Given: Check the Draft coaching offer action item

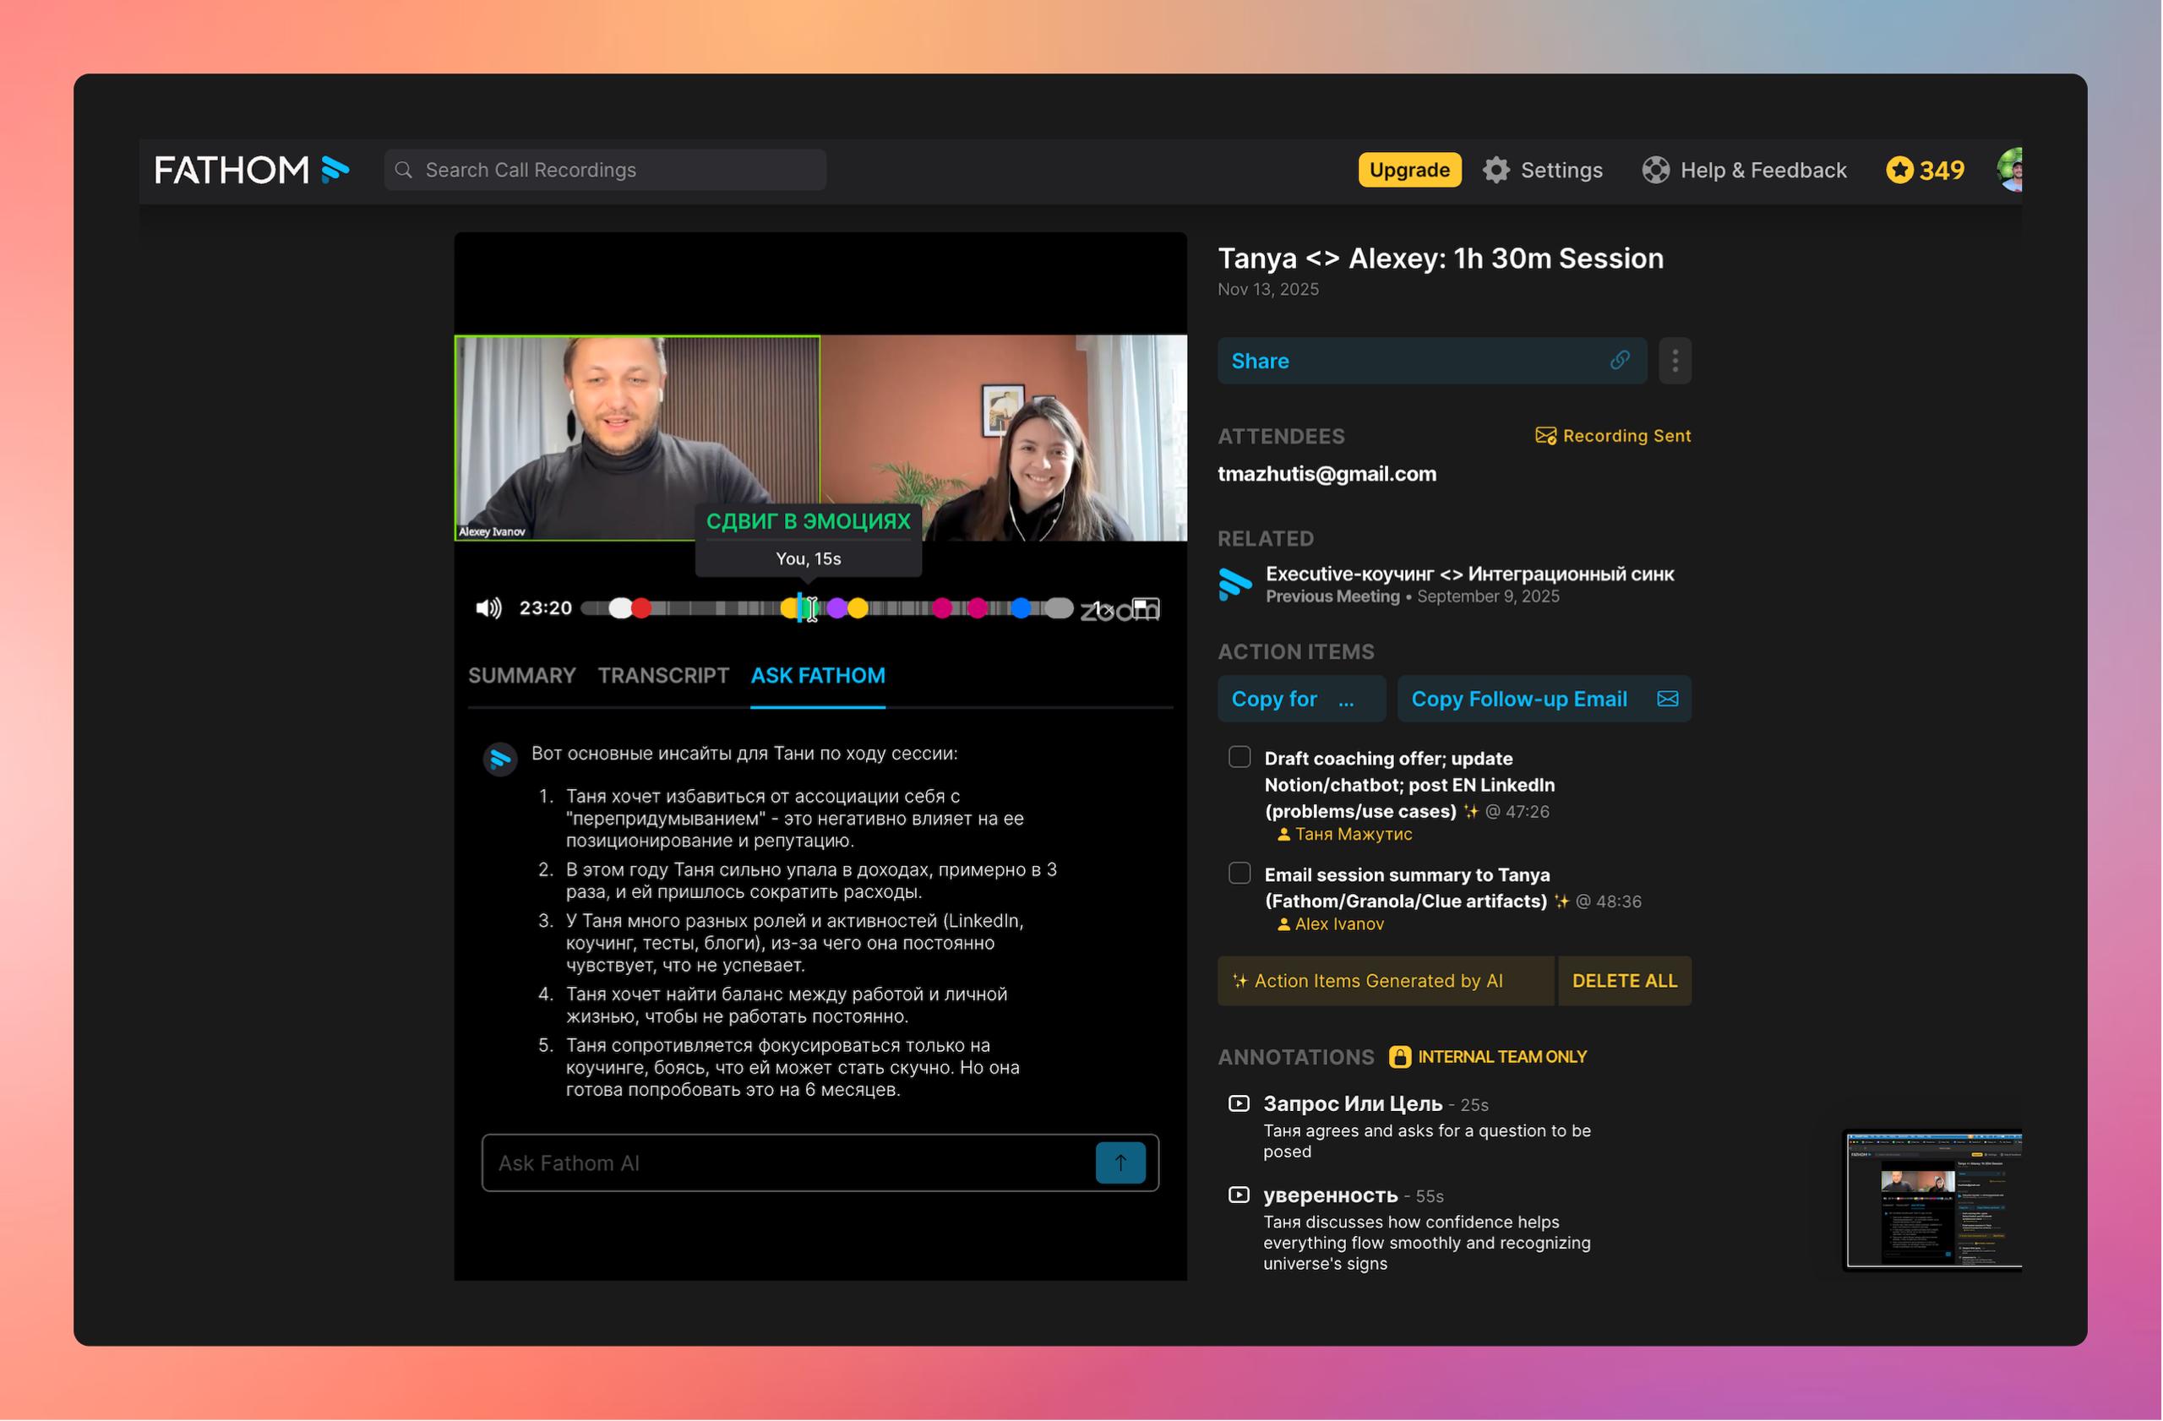Looking at the screenshot, I should (x=1239, y=757).
